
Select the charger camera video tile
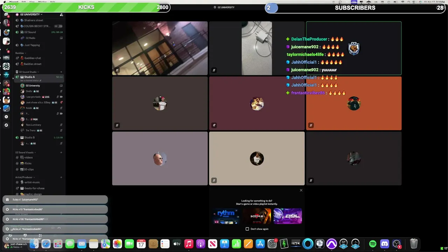point(257,48)
